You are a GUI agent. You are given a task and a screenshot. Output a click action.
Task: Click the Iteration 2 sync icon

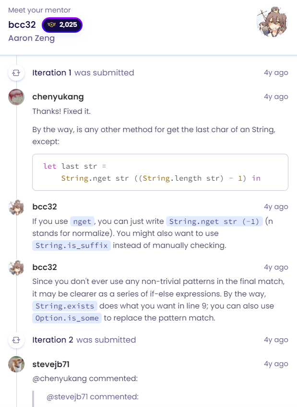tap(16, 340)
